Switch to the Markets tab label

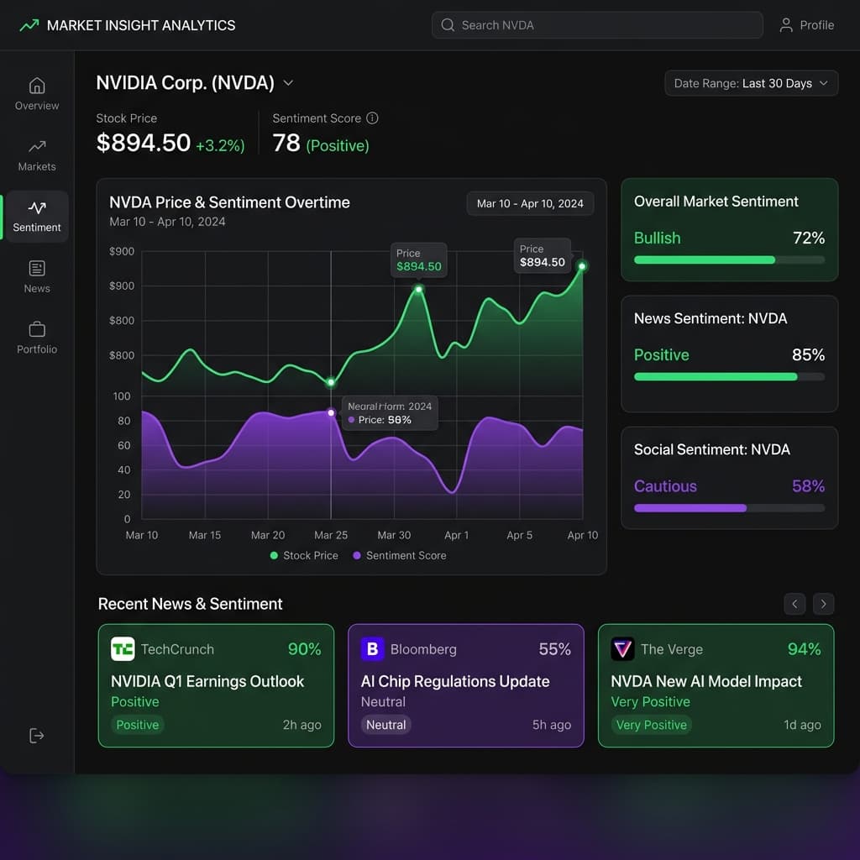[x=37, y=167]
